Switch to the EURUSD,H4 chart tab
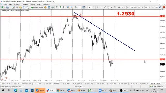 [89, 83]
